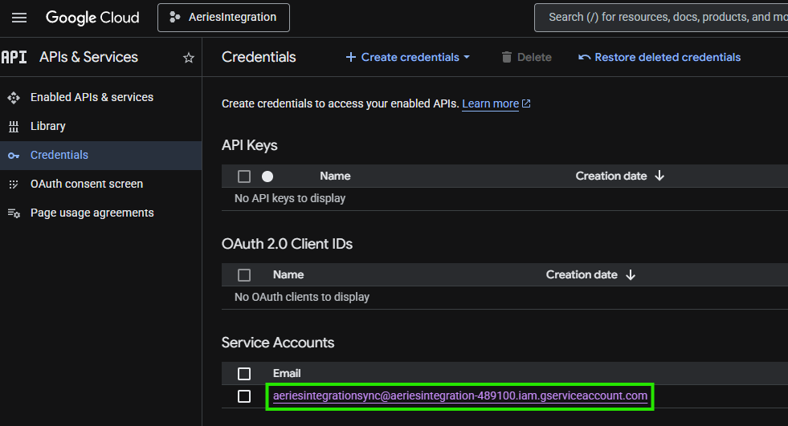This screenshot has width=788, height=426.
Task: Click the Delete button
Action: (x=526, y=57)
